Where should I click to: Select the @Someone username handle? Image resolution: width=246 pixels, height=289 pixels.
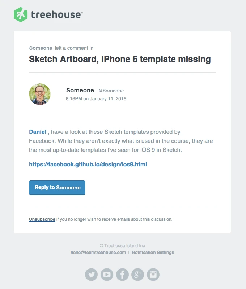111,91
